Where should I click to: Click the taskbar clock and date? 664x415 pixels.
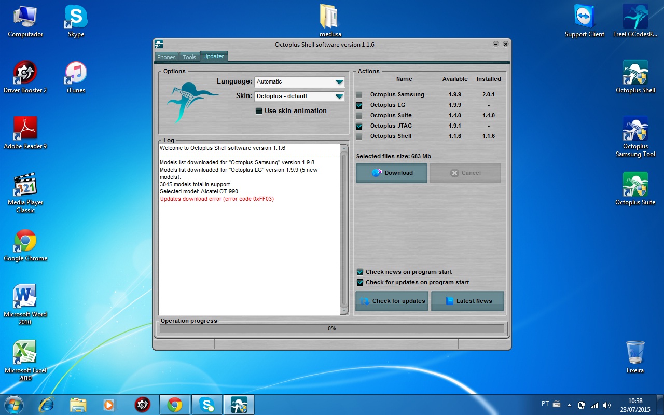click(635, 405)
